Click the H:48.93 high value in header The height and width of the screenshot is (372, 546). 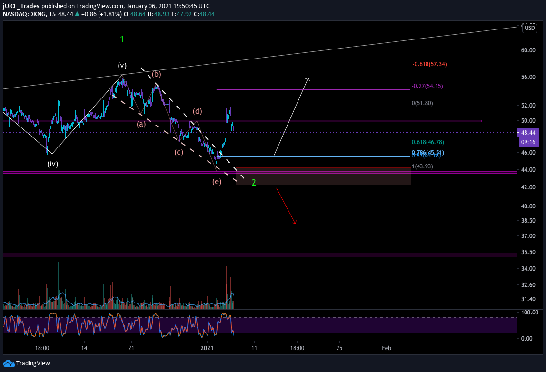[159, 14]
